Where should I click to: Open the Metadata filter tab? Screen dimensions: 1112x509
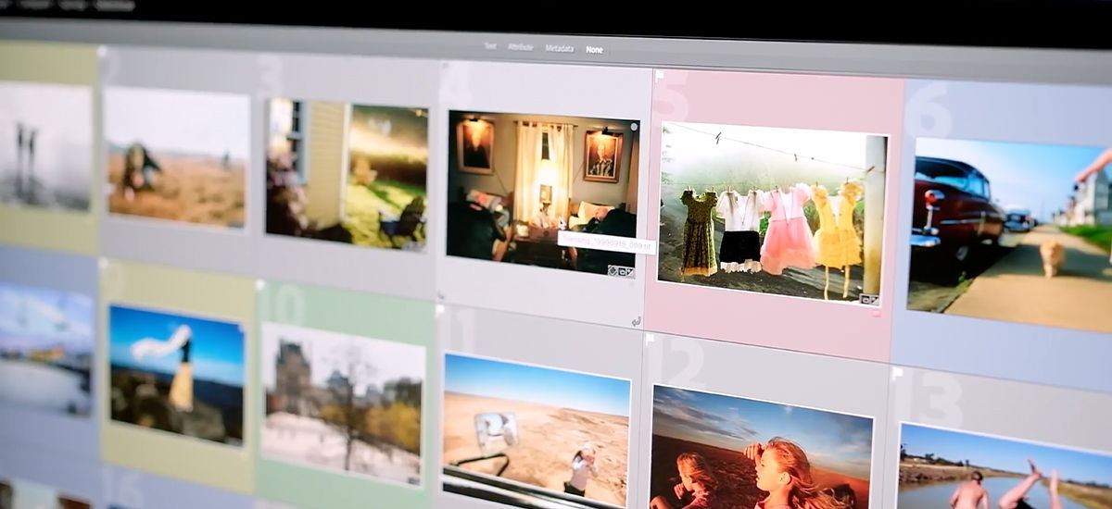pos(559,48)
